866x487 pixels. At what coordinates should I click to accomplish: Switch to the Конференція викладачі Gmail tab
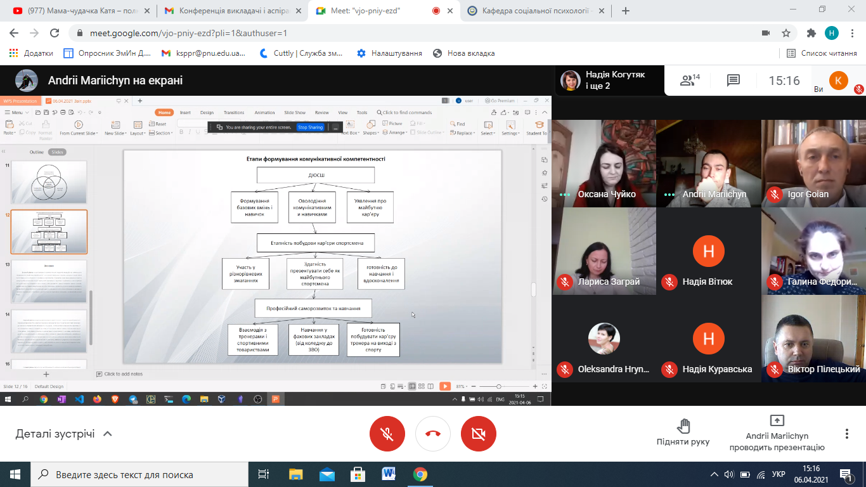(x=228, y=11)
